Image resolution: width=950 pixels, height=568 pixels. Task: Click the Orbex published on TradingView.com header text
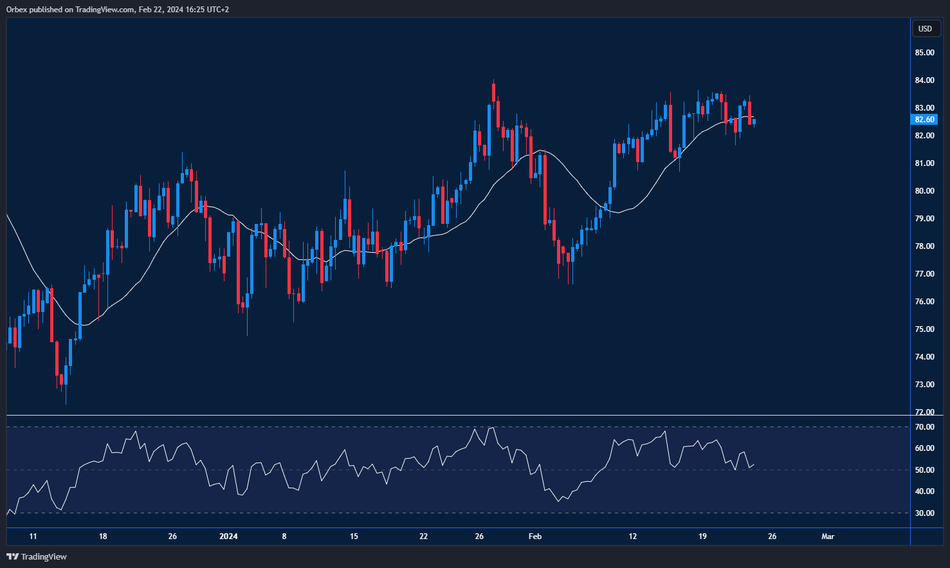[118, 10]
